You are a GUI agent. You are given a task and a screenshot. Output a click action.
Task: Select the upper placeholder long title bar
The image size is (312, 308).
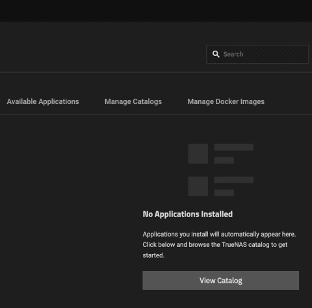234,147
